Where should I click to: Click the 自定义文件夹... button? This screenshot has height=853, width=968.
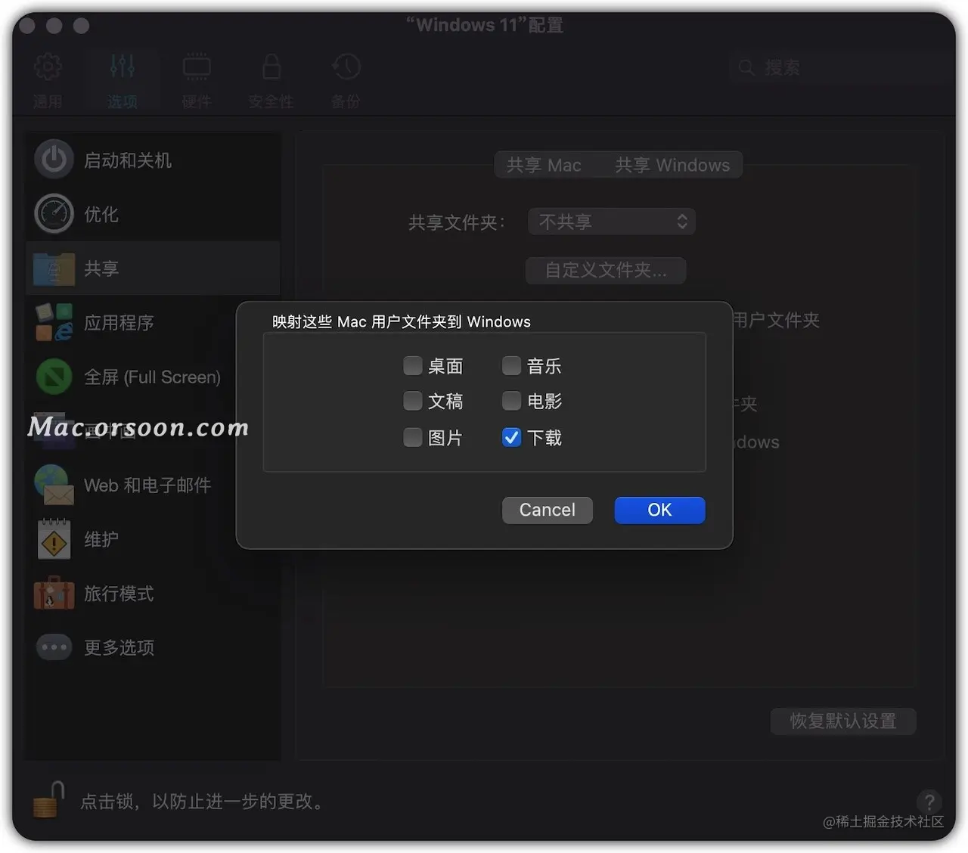(x=606, y=270)
